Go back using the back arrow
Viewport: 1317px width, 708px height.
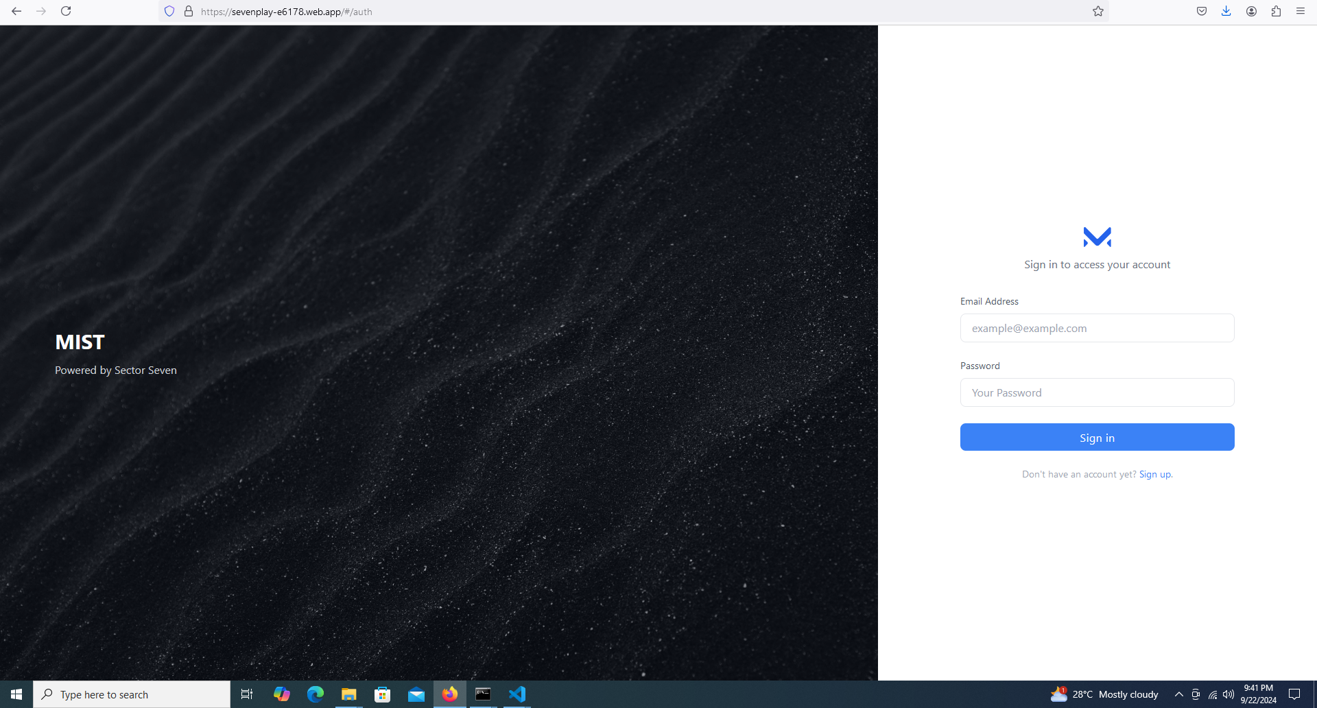16,11
